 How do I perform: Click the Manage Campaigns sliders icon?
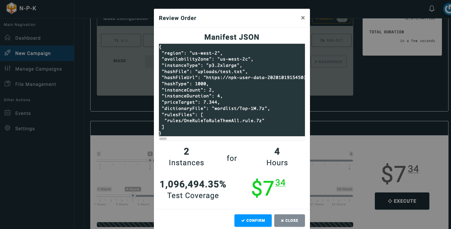coord(8,69)
